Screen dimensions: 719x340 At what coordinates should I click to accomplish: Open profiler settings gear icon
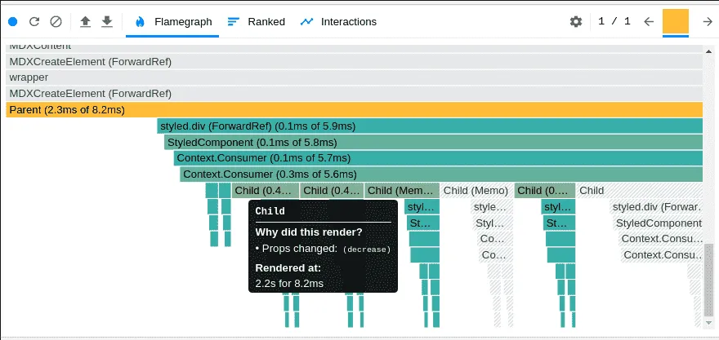(576, 21)
